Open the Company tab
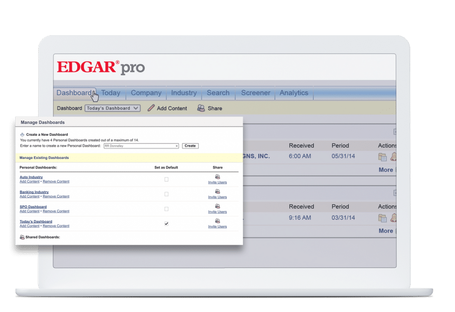This screenshot has height=312, width=455. (x=146, y=93)
